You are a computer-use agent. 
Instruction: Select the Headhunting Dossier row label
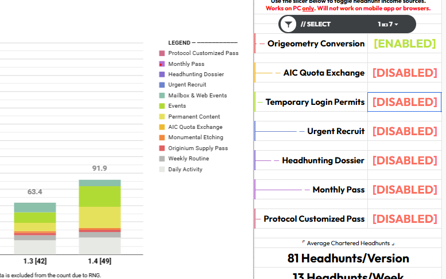tap(323, 160)
